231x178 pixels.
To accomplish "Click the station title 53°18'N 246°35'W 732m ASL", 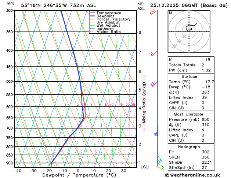I will click(58, 5).
